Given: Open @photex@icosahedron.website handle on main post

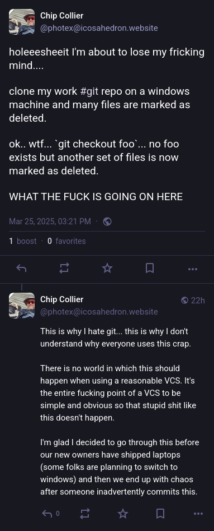Looking at the screenshot, I should [x=99, y=28].
